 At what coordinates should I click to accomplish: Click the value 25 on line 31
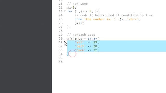[x=95, y=42]
